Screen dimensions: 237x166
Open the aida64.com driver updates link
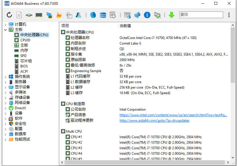tap(154, 121)
